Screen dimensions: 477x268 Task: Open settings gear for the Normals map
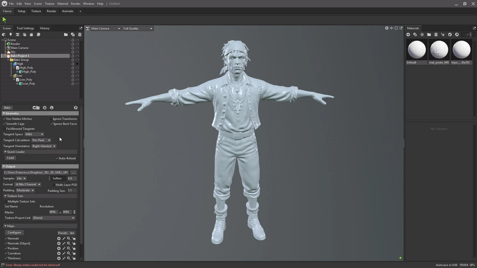click(x=59, y=239)
